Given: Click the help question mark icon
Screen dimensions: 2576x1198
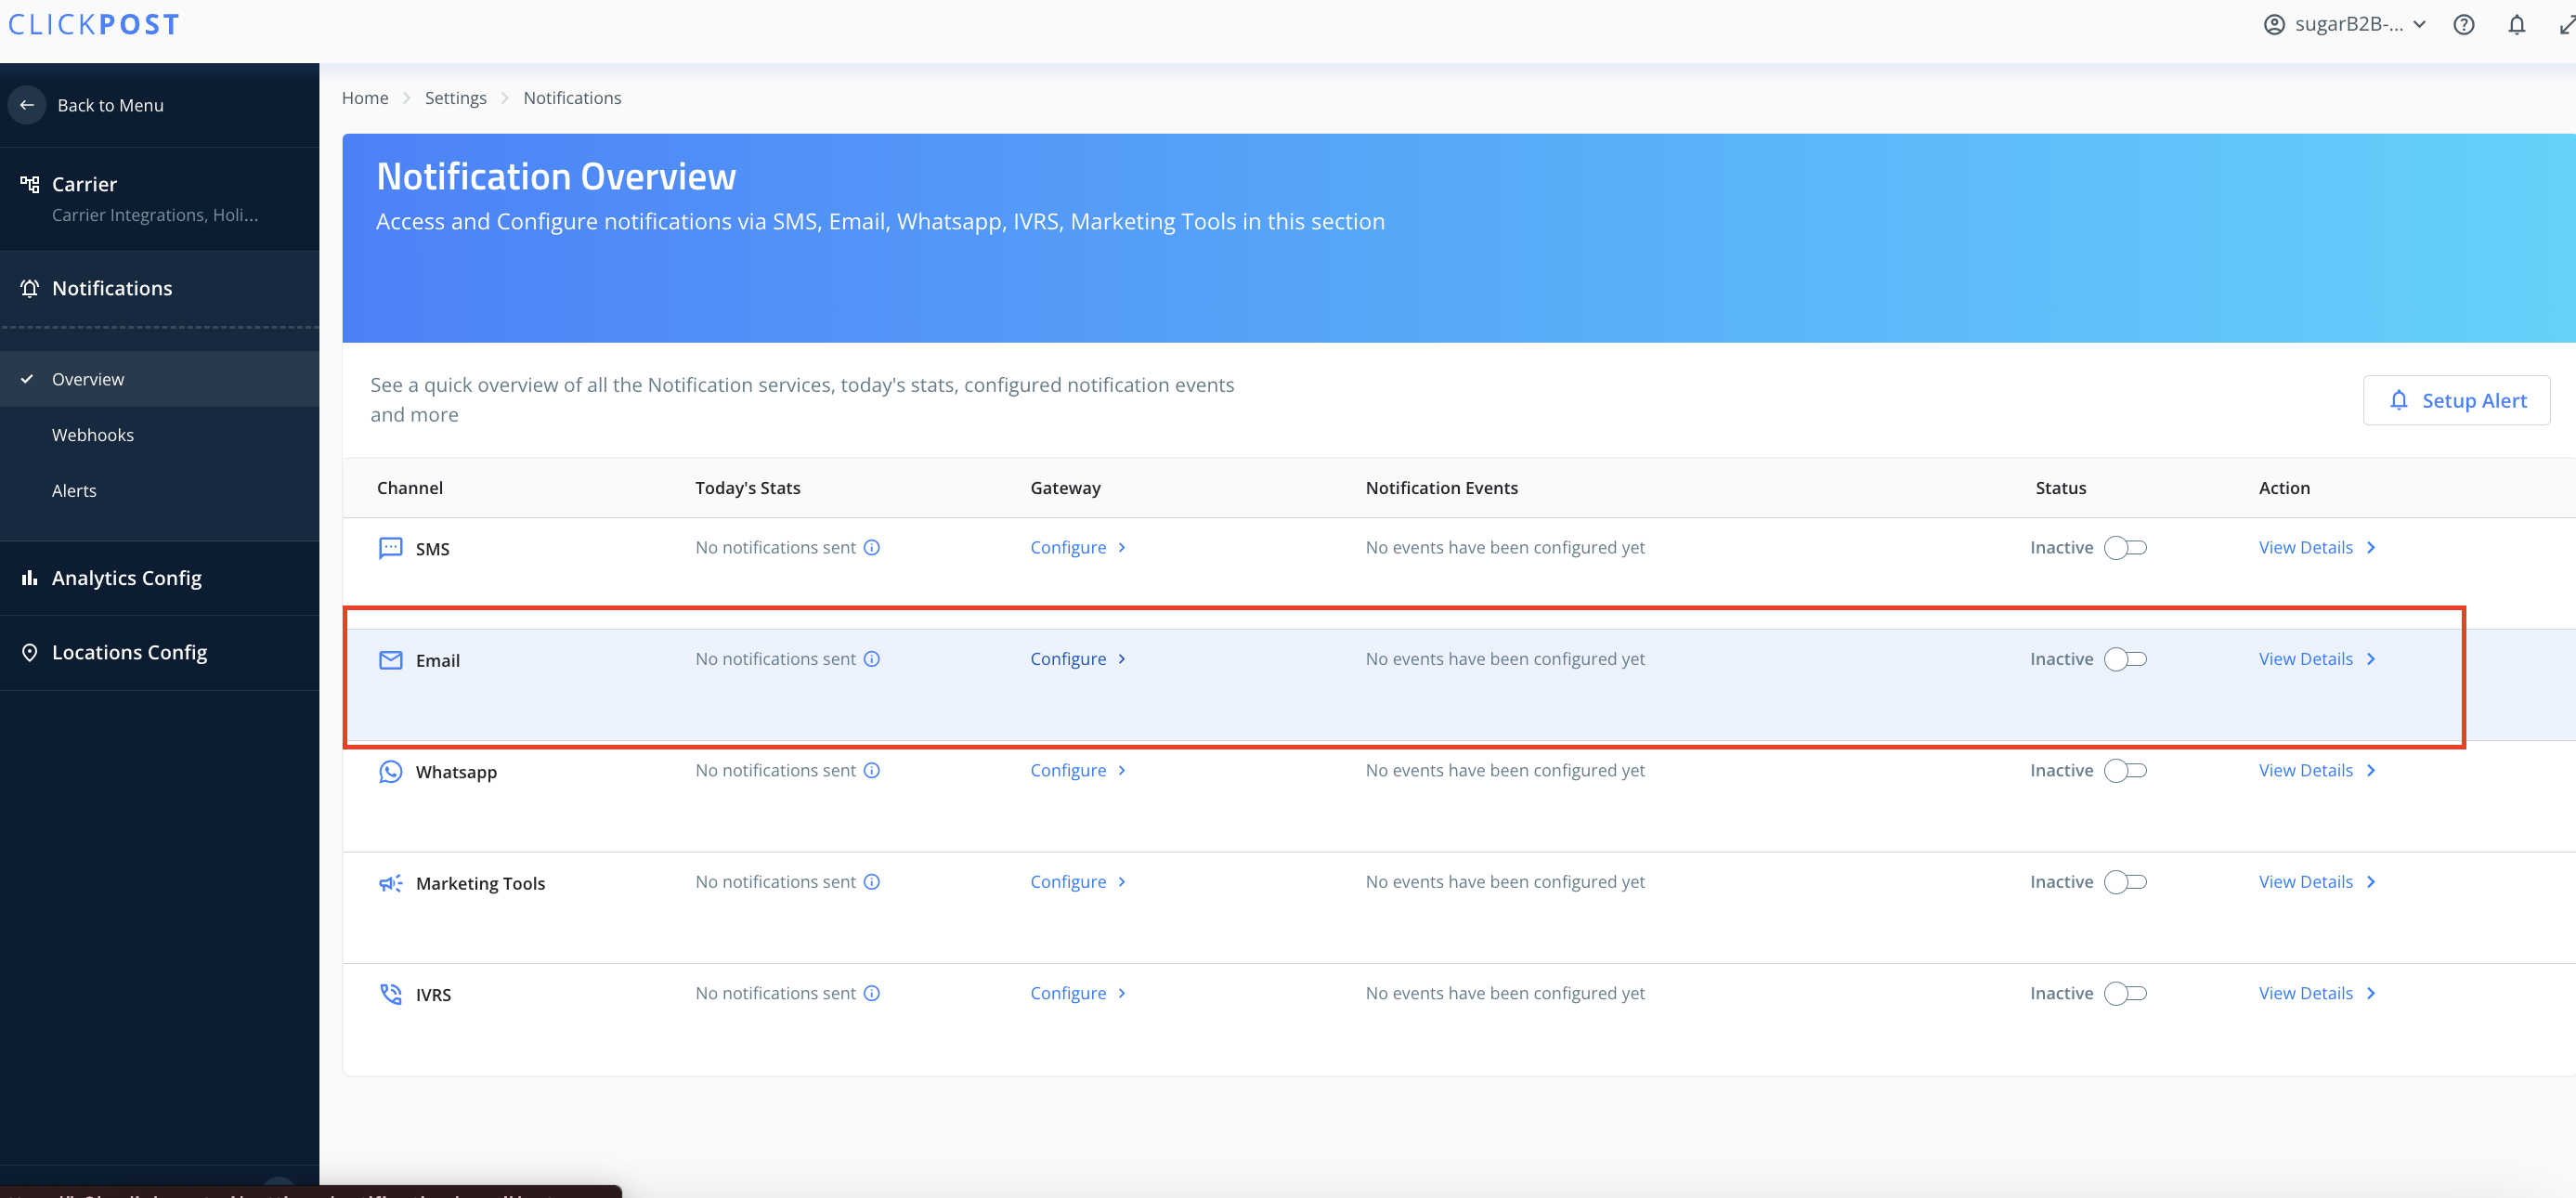Looking at the screenshot, I should pyautogui.click(x=2463, y=25).
